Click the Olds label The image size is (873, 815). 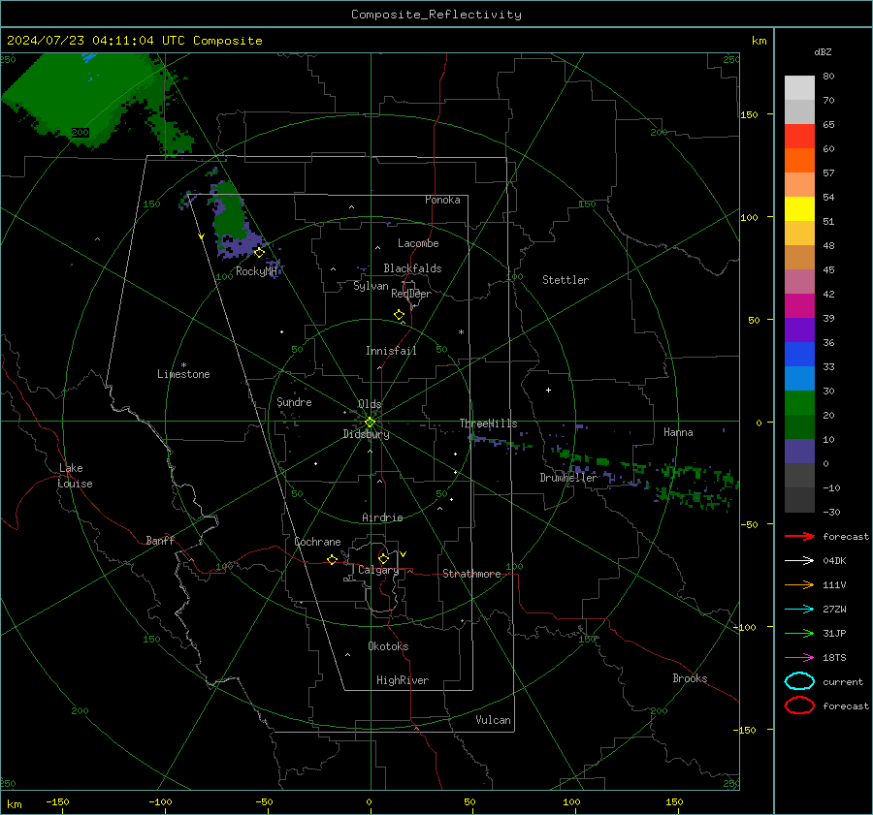[x=370, y=404]
